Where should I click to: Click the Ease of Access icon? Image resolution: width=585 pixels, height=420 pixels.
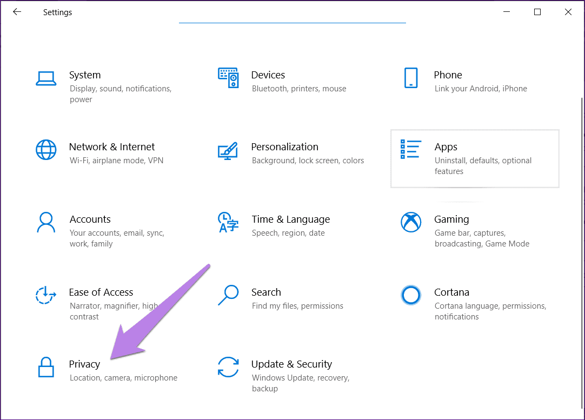pos(46,295)
